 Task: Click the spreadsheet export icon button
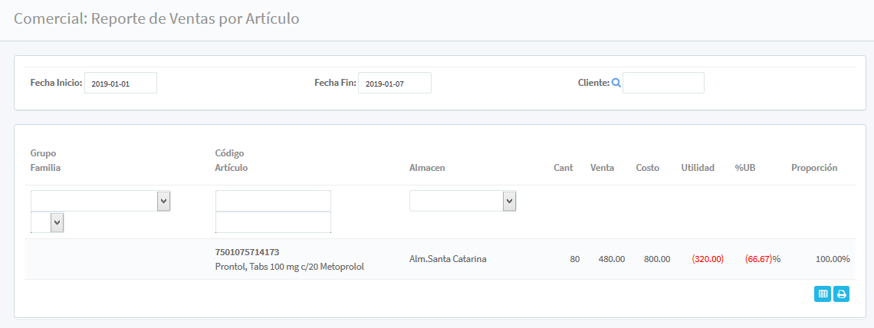coord(823,294)
